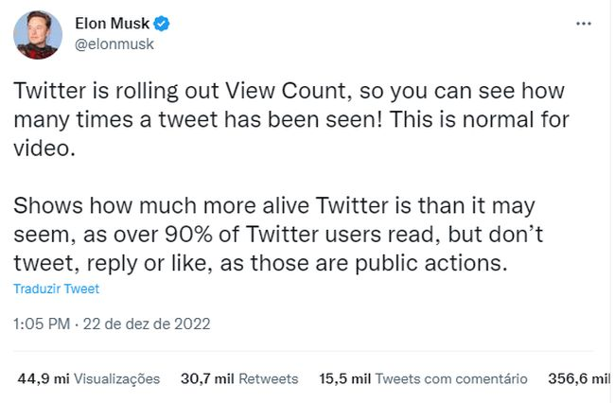Image resolution: width=615 pixels, height=403 pixels.
Task: Open the Visualizações label
Action: coord(116,378)
